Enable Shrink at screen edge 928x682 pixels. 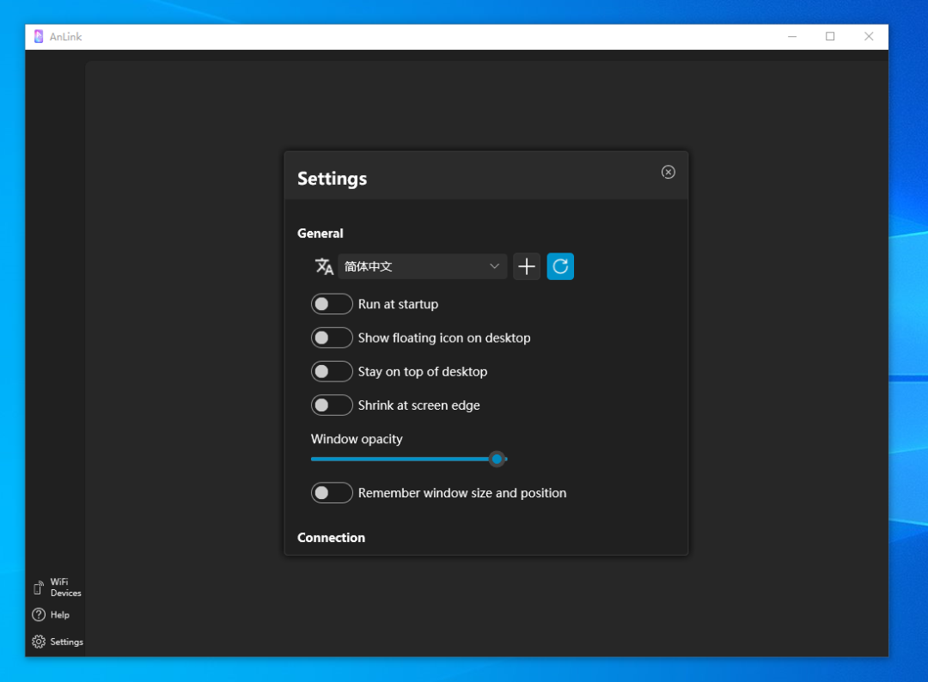click(x=332, y=405)
